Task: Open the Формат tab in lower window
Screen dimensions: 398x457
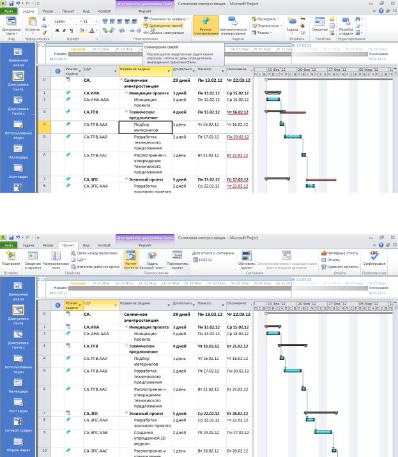Action: (x=145, y=245)
